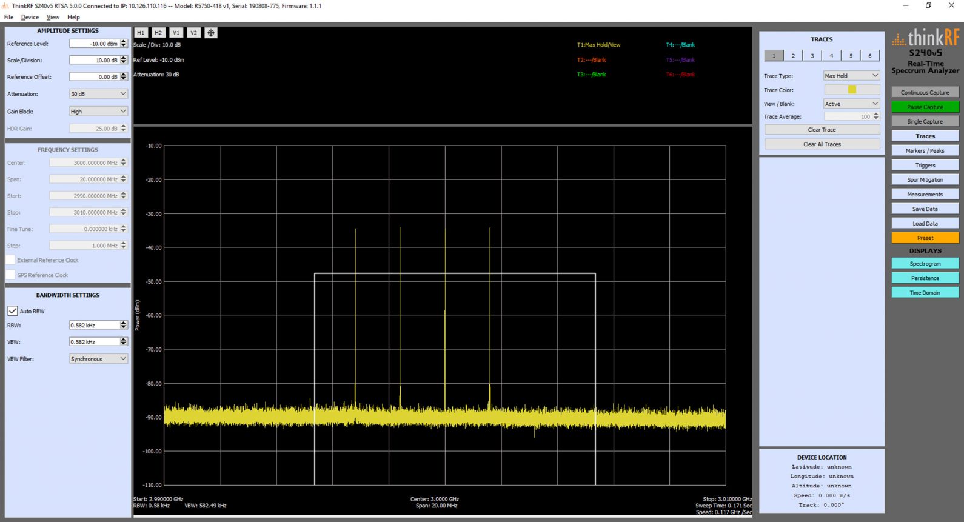Click the VBW value field
The height and width of the screenshot is (522, 964).
pos(95,342)
